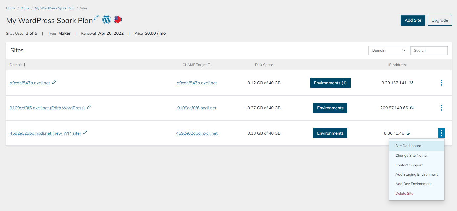The image size is (457, 211).
Task: Click the Upgrade button
Action: 440,20
